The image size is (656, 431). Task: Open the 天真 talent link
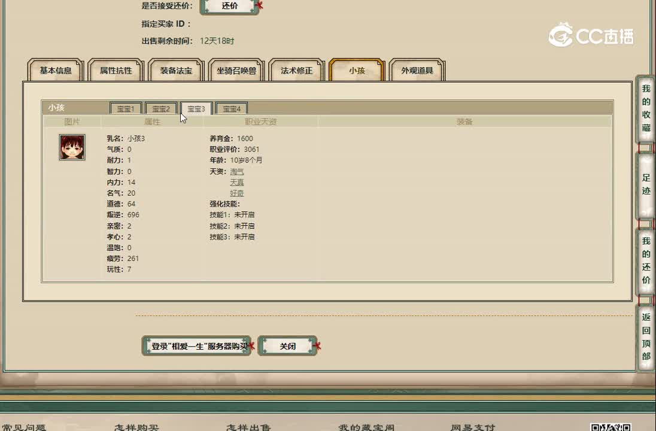pos(236,182)
